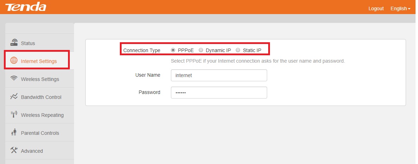418x164 pixels.
Task: Go to Parental Controls page
Action: click(x=39, y=133)
